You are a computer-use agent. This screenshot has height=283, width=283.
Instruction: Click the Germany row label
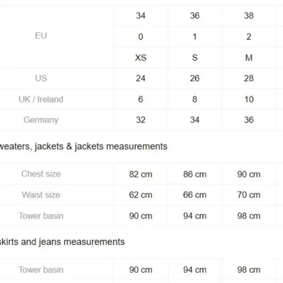(41, 120)
